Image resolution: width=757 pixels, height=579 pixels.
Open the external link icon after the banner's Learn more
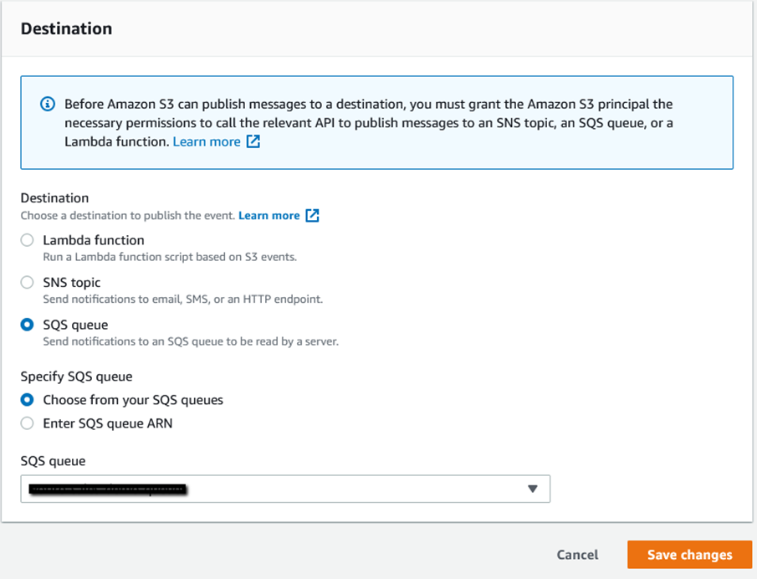tap(253, 141)
